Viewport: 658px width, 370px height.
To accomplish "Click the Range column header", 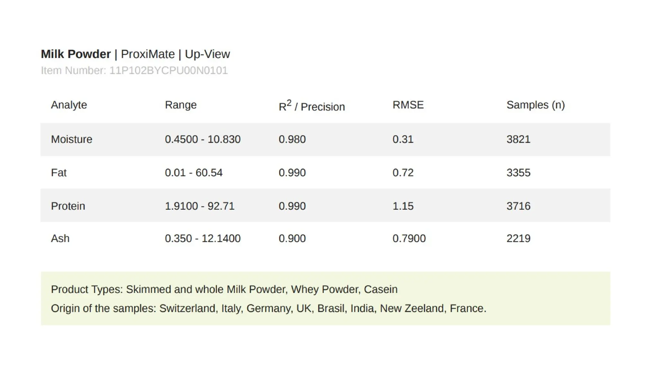I will click(181, 105).
